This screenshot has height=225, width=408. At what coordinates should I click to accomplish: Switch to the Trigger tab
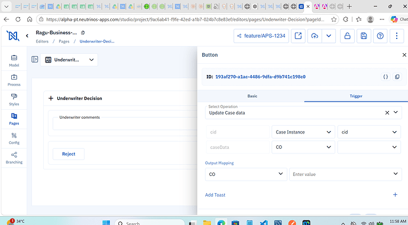pyautogui.click(x=356, y=96)
